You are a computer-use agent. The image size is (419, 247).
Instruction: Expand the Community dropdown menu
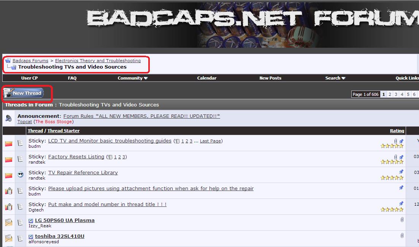pos(133,78)
